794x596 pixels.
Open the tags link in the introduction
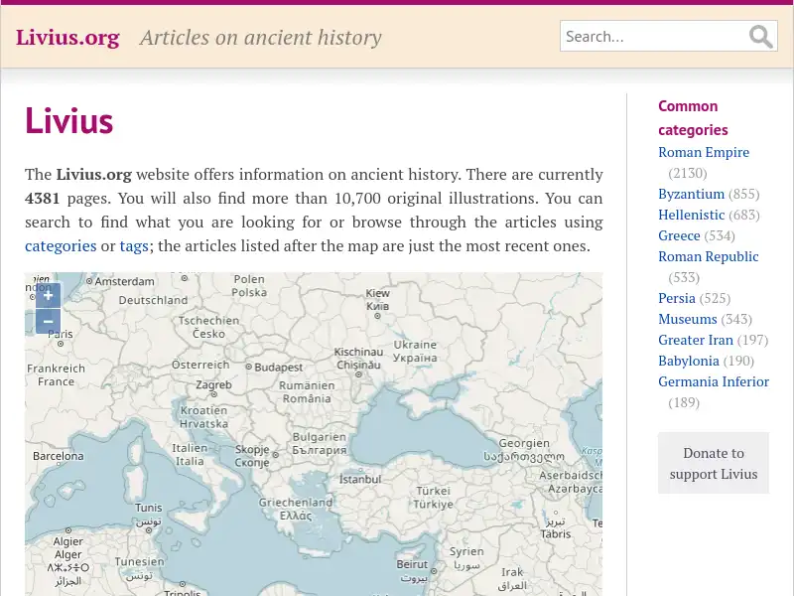point(135,245)
